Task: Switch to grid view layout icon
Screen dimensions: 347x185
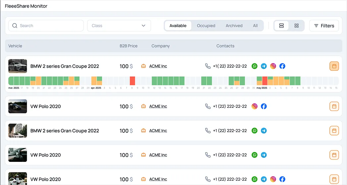Action: (297, 26)
